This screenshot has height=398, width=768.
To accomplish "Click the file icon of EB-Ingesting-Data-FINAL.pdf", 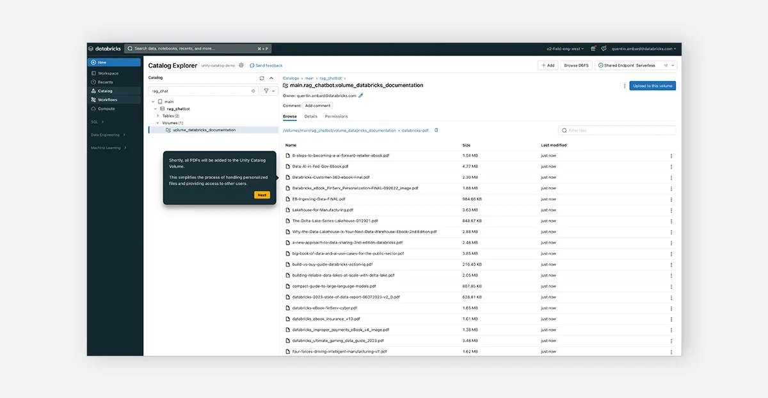I will 288,199.
